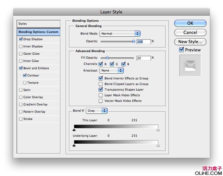Click the black handle under Underlying Layer
Screen dimensions: 223x176
click(x=74, y=146)
